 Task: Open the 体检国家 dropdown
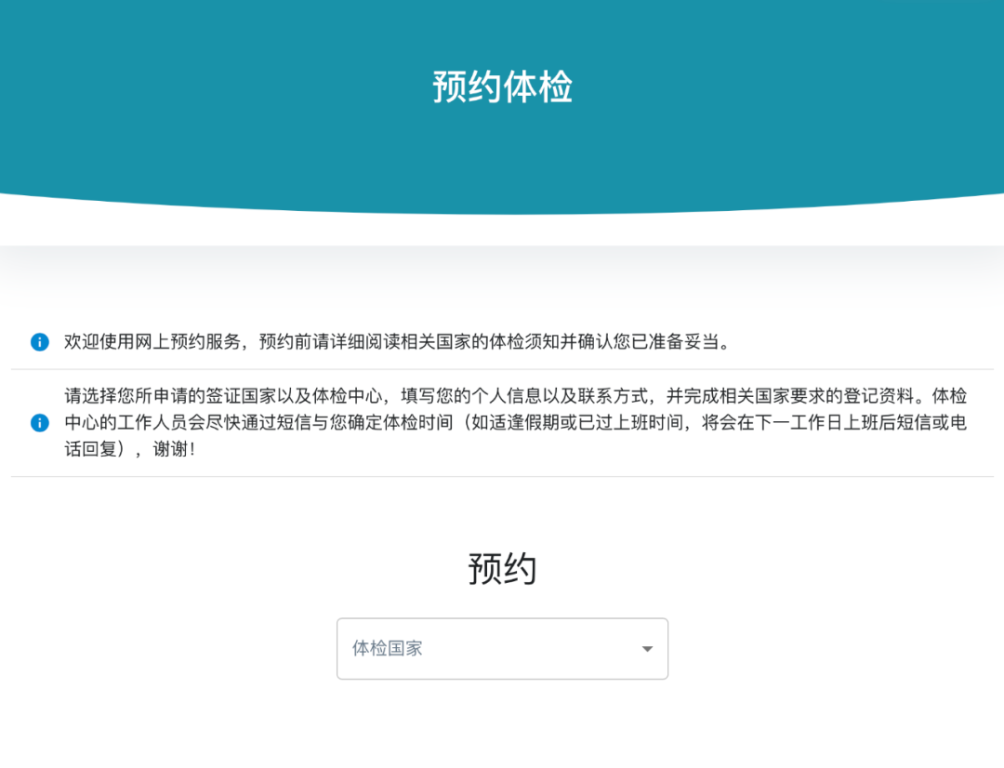click(x=502, y=648)
